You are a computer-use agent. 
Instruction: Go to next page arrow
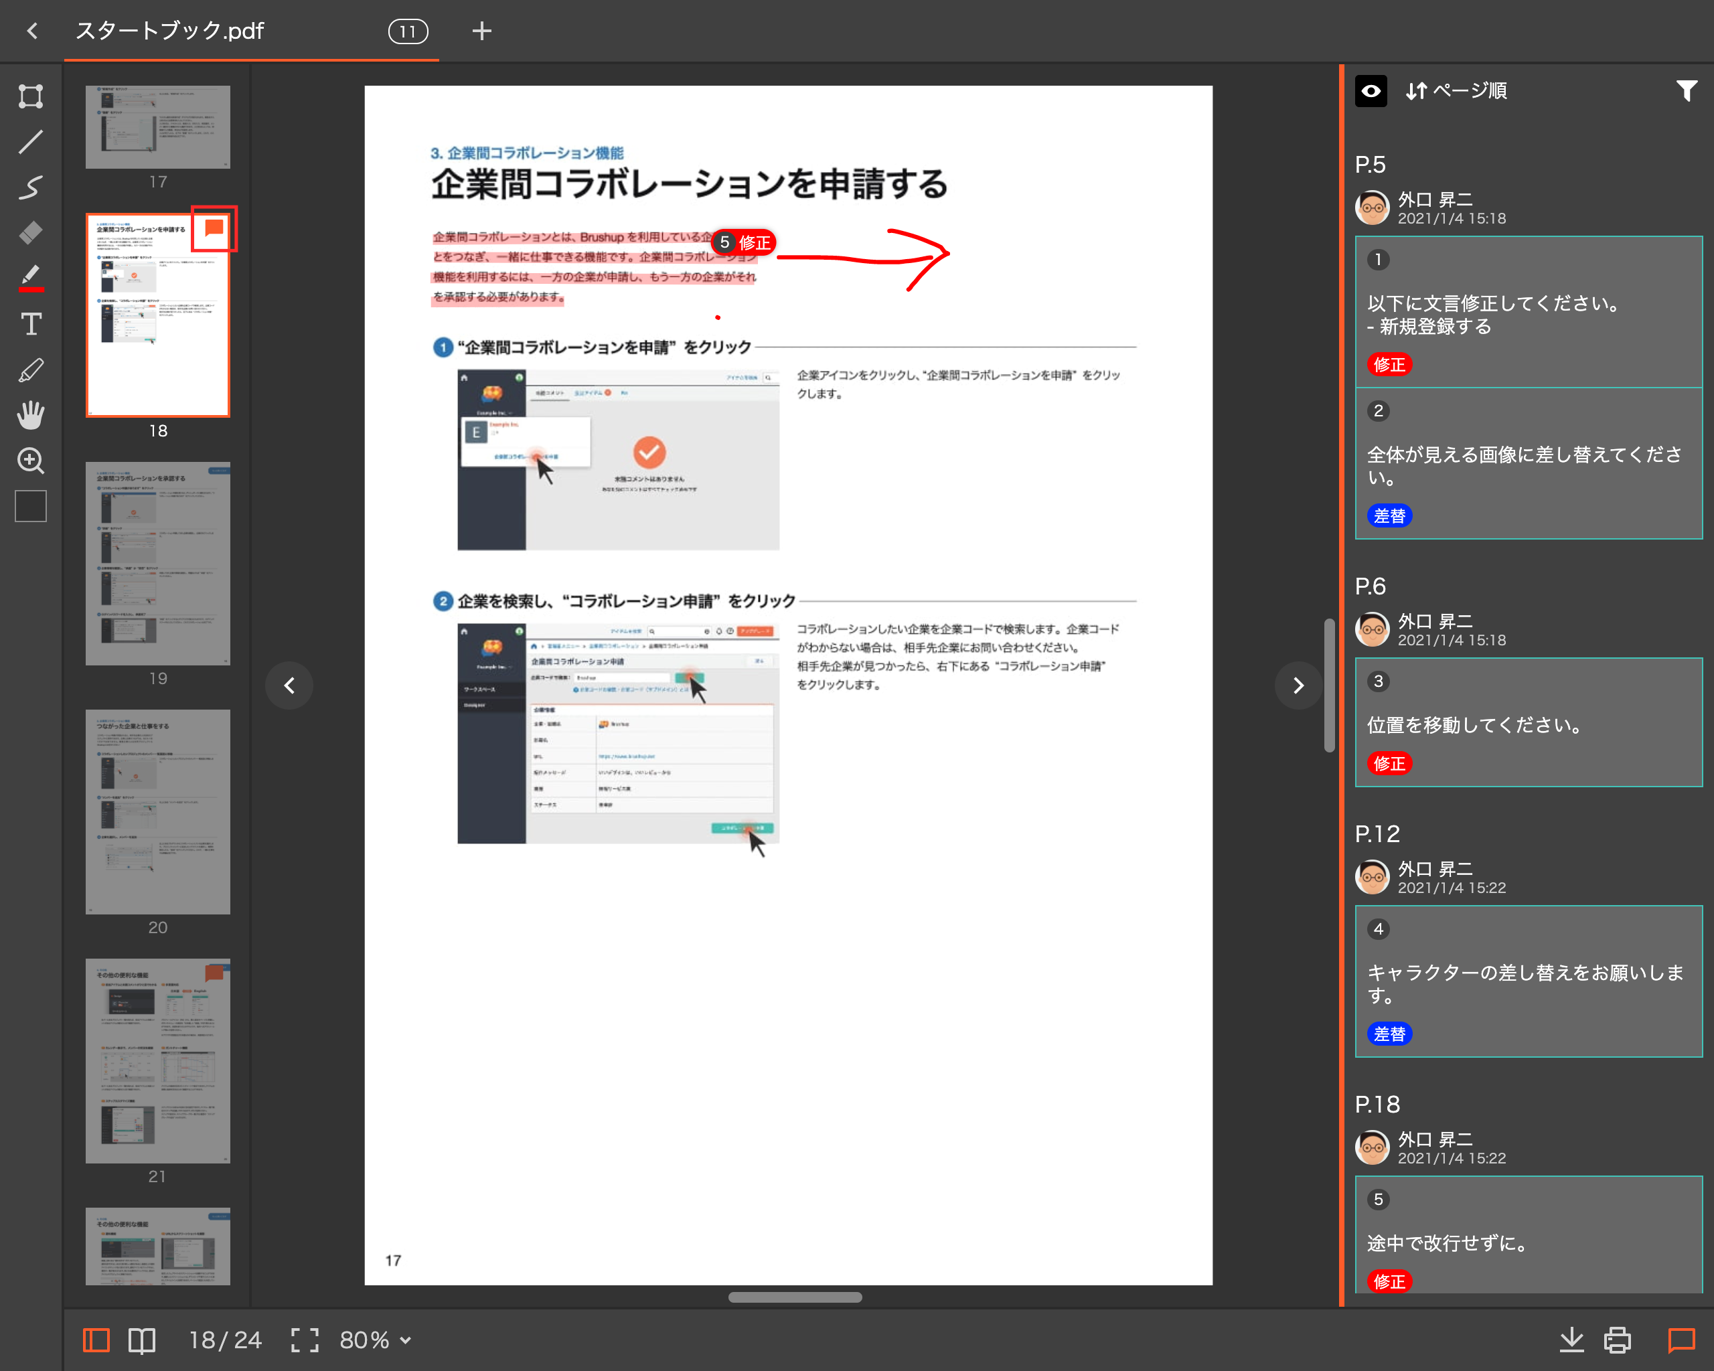1298,685
